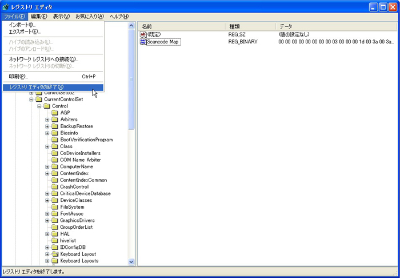Click the Scancode Map hex data cell
The width and height of the screenshot is (400, 278).
336,42
